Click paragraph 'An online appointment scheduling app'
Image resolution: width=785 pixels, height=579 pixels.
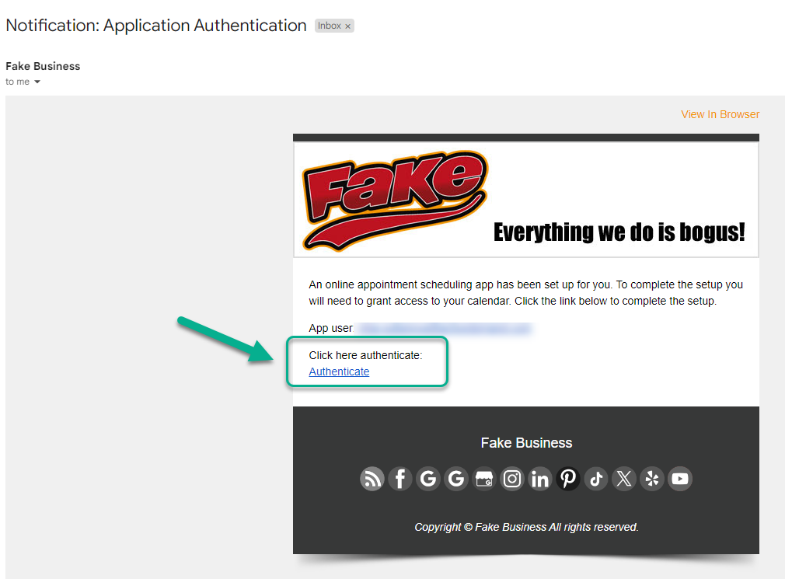[525, 293]
